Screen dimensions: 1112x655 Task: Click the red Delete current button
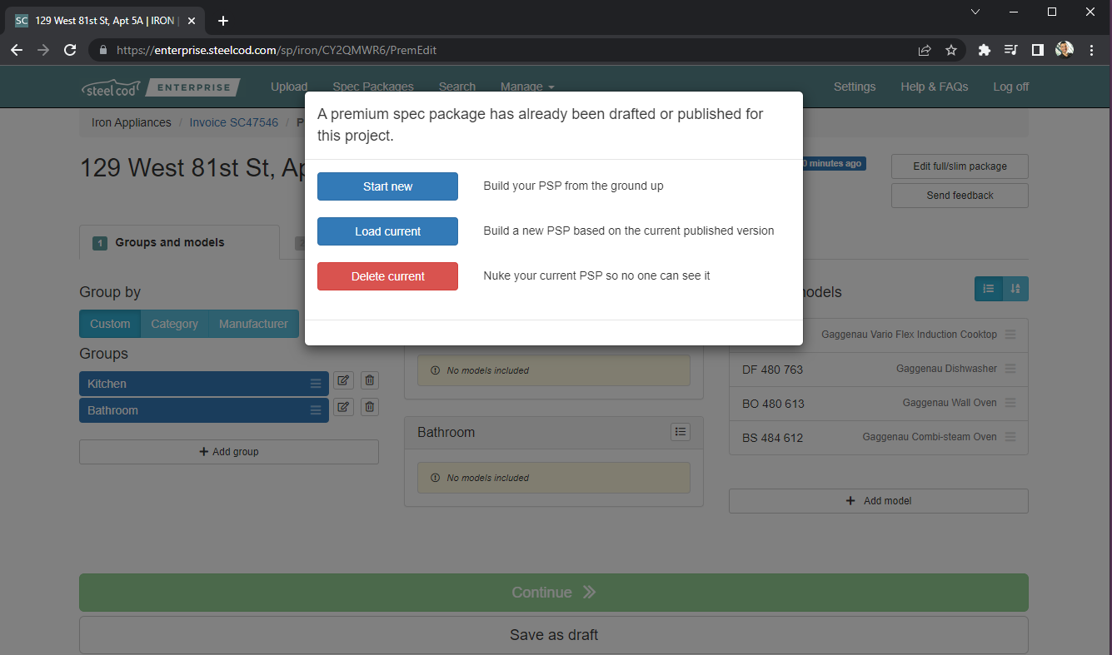[387, 276]
